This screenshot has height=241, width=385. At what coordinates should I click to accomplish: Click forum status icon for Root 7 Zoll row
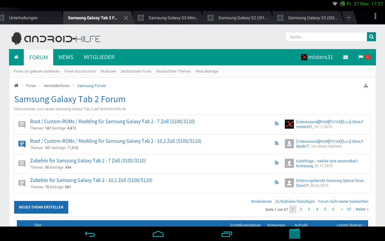(22, 124)
